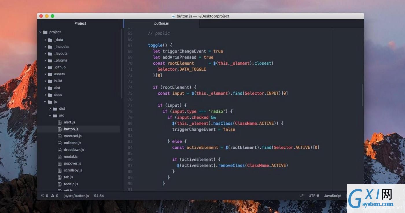
Task: Expand the _layouts folder chevron
Action: pyautogui.click(x=45, y=54)
